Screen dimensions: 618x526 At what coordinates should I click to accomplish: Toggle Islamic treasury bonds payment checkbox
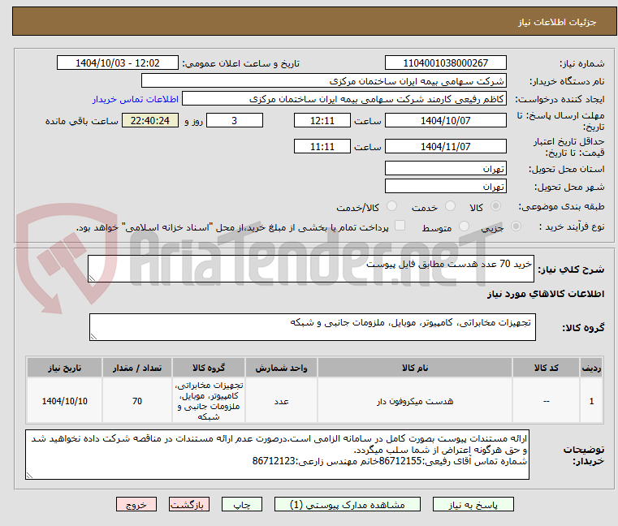400,226
